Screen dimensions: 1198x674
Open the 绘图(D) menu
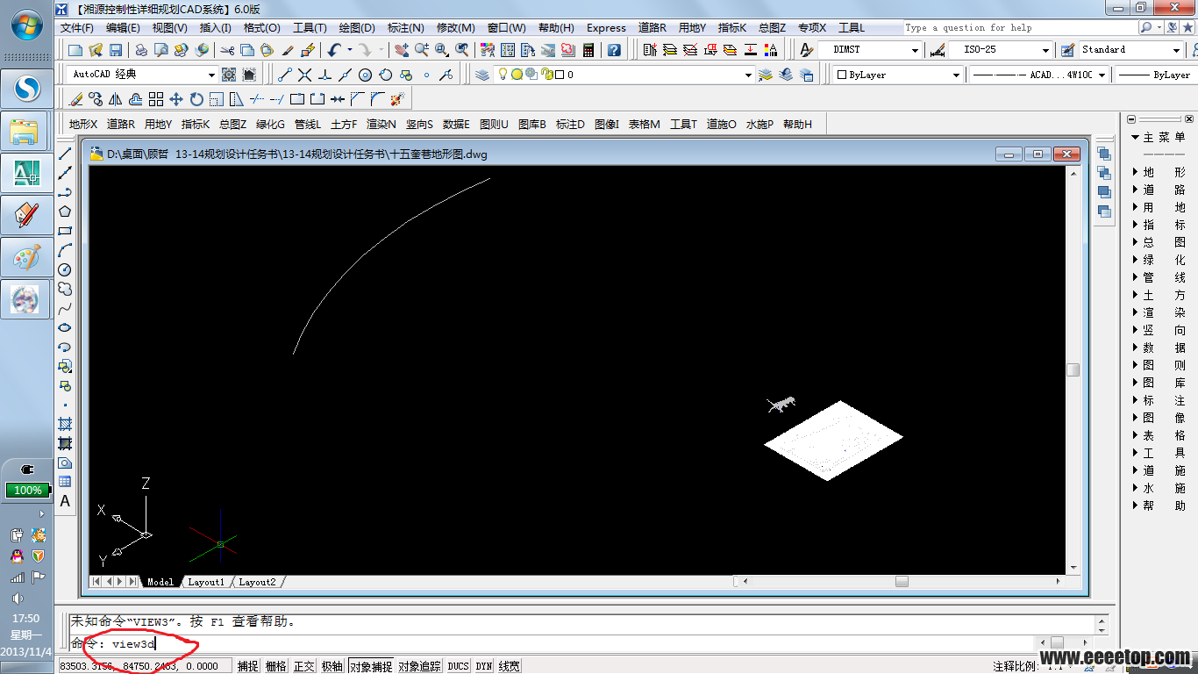point(356,28)
